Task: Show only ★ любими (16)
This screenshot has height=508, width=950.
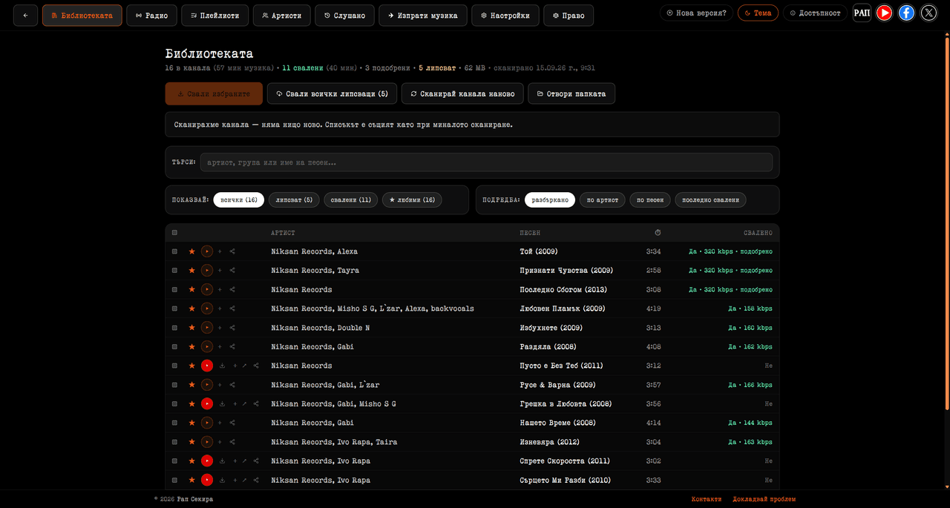Action: (x=412, y=200)
